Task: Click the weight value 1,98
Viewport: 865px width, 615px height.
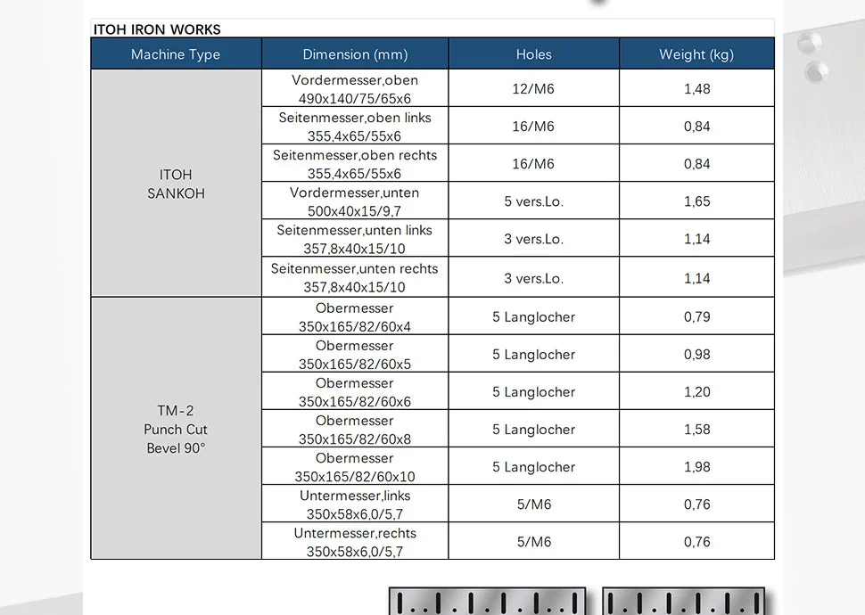Action: coord(696,467)
